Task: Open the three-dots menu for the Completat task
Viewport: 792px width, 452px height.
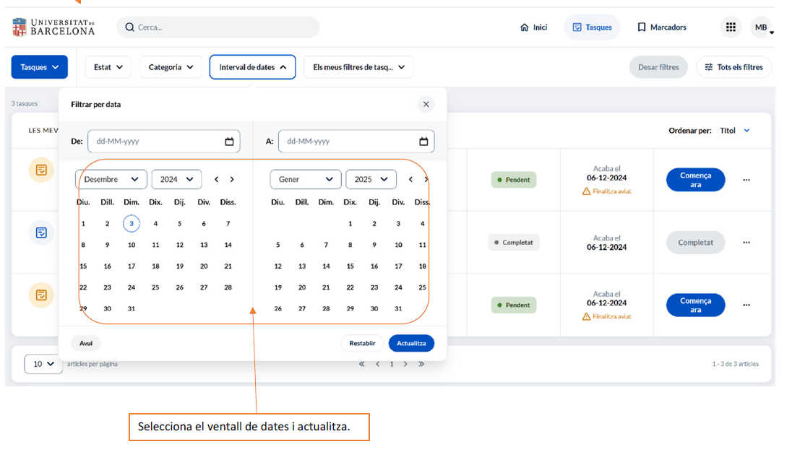Action: (746, 243)
